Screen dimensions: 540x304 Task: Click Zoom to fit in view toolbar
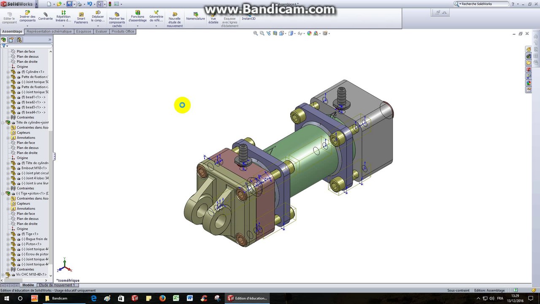(255, 33)
